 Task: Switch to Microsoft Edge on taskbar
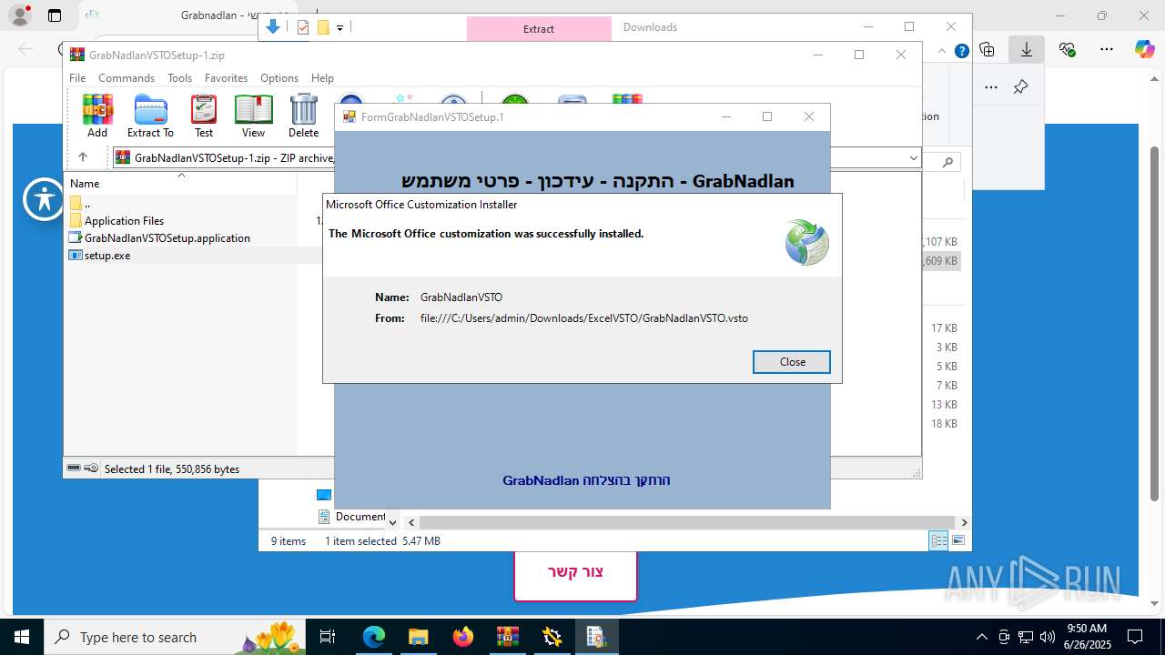(374, 637)
